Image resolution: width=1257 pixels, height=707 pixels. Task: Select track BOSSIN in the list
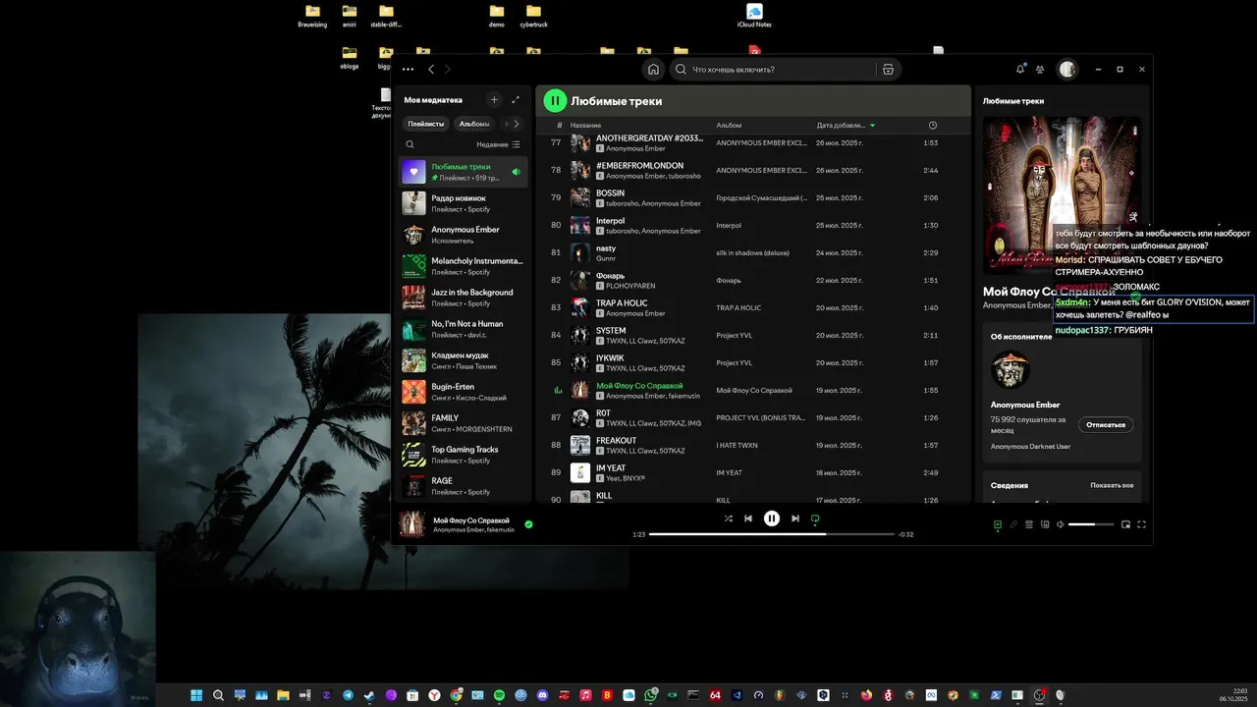[x=753, y=197]
